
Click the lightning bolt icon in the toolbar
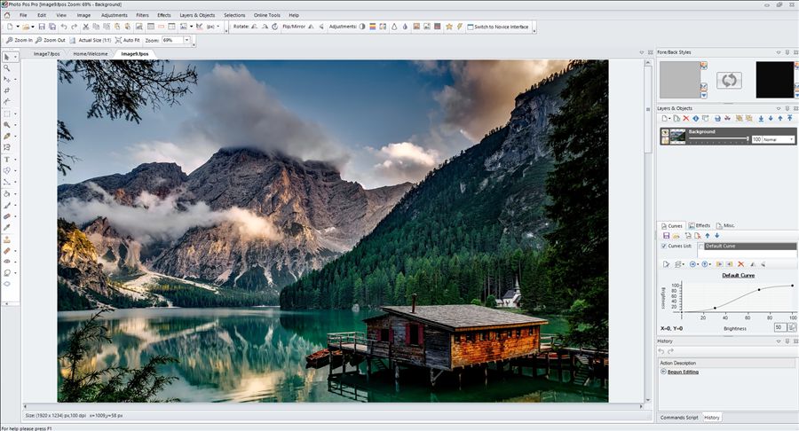[x=459, y=27]
